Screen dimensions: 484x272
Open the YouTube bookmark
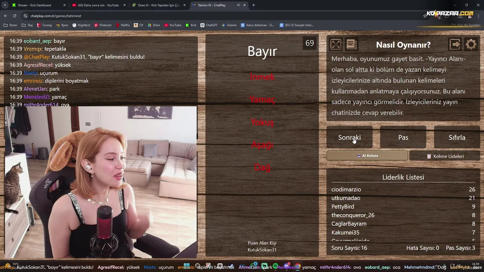173,25
